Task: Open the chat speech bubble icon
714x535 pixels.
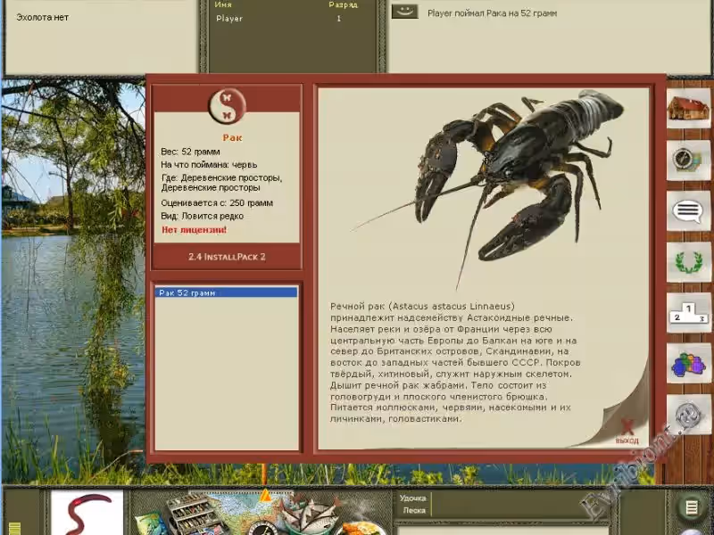Action: (688, 210)
